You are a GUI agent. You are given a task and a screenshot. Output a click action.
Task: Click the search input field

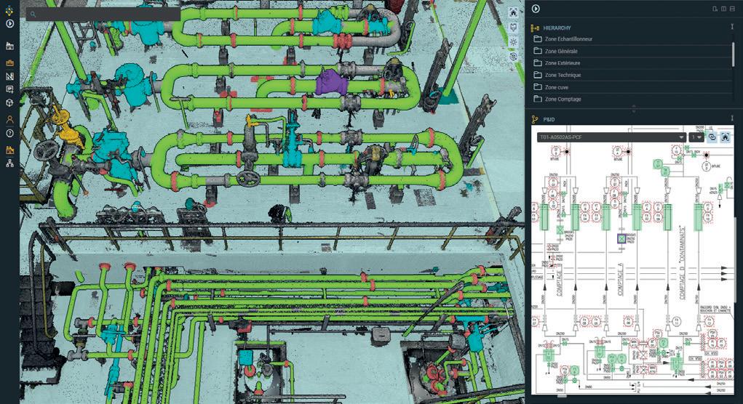pyautogui.click(x=103, y=15)
